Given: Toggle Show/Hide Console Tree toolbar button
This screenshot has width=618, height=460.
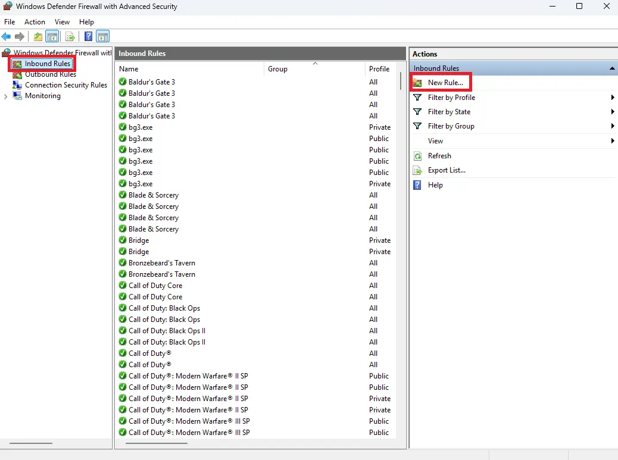Looking at the screenshot, I should pos(52,37).
